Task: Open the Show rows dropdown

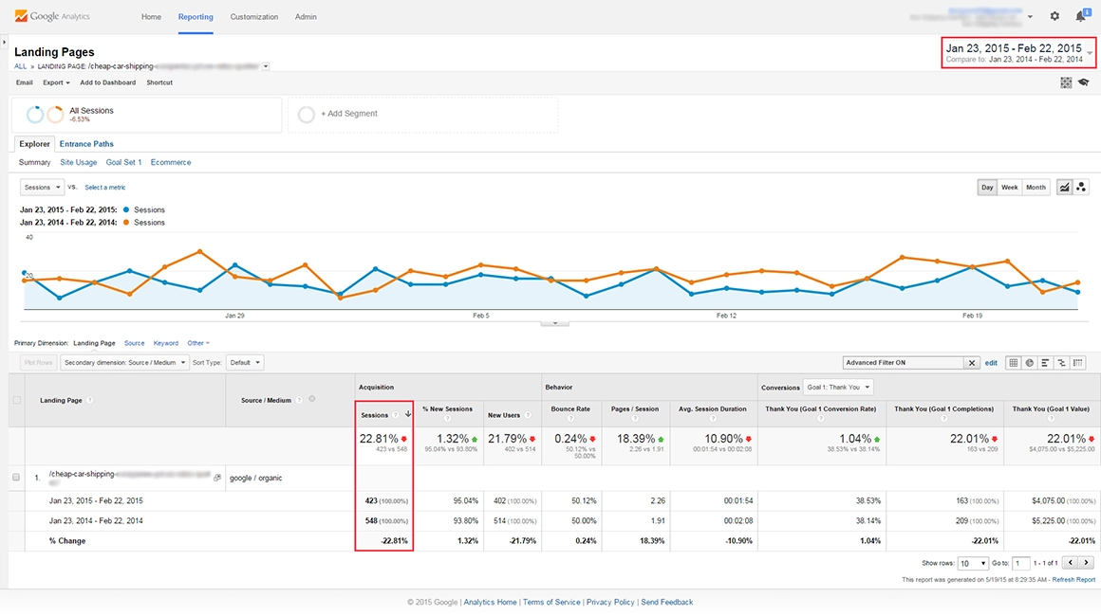Action: tap(973, 563)
